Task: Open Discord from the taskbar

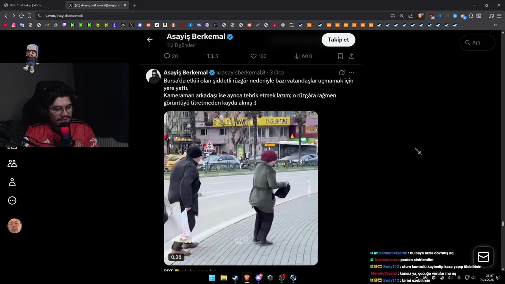Action: point(259,278)
